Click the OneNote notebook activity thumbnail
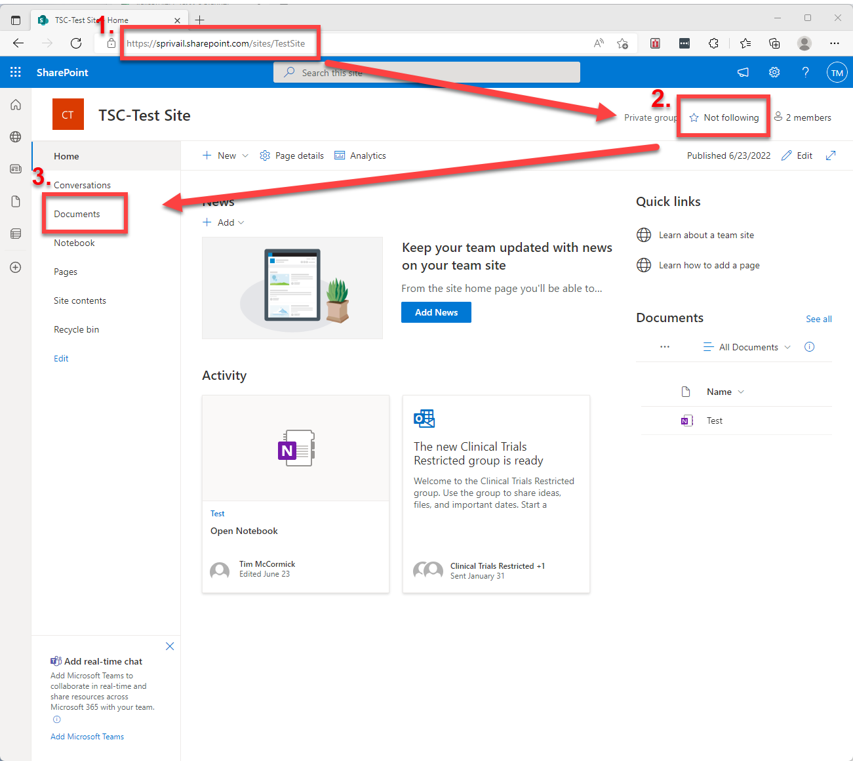 (x=296, y=449)
